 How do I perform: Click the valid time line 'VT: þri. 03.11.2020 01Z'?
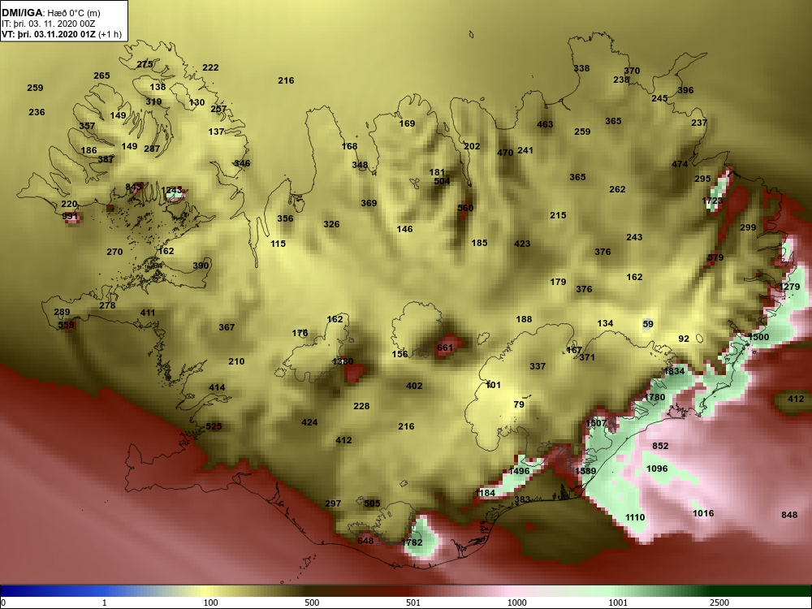pos(48,34)
